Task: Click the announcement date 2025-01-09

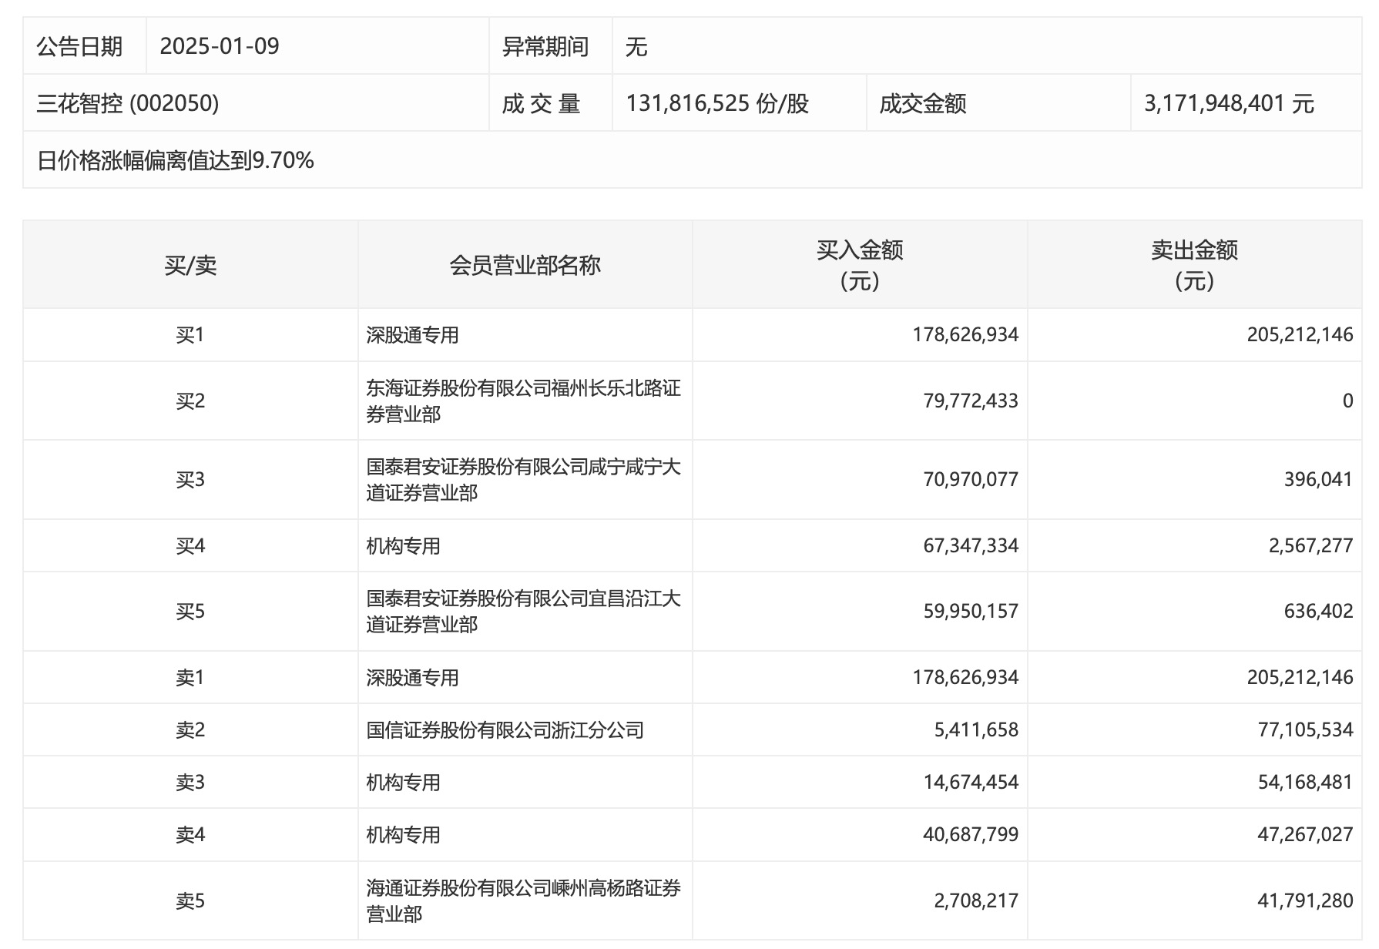Action: click(220, 46)
